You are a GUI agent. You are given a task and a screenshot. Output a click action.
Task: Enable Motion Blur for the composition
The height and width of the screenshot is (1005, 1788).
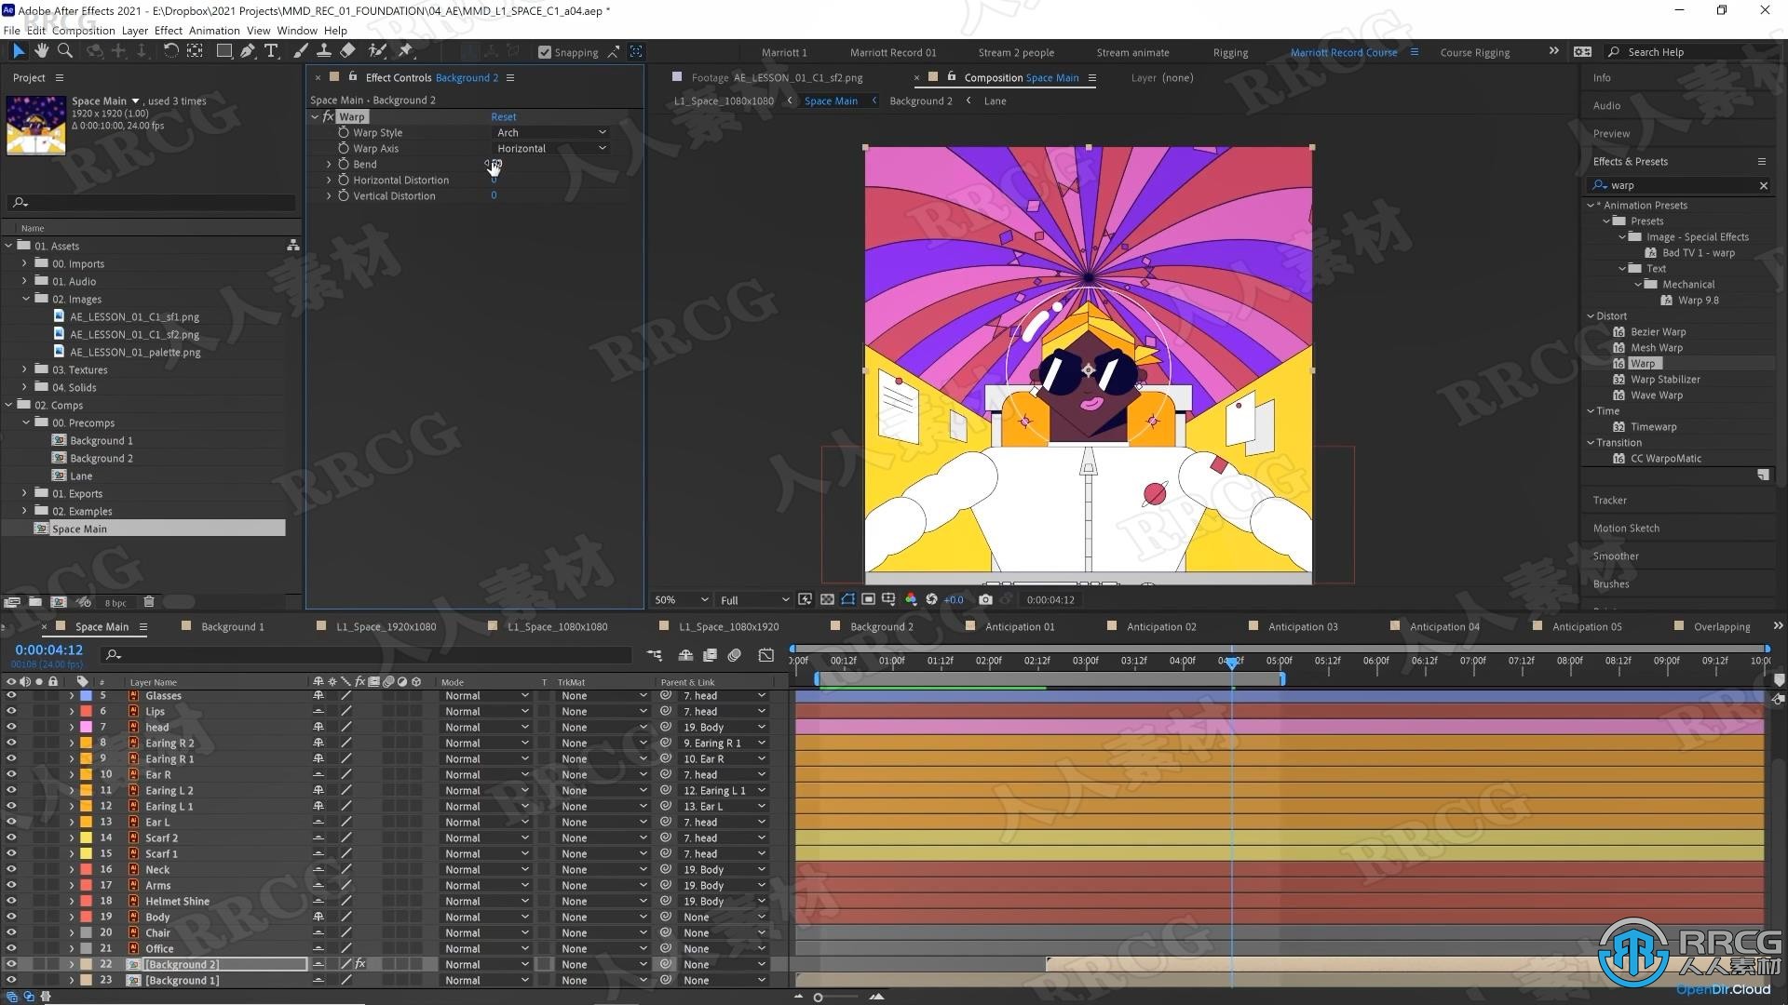(735, 655)
